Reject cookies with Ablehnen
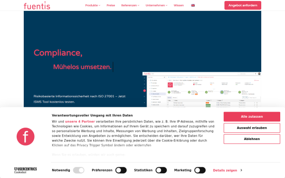The height and width of the screenshot is (178, 285). 252,139
